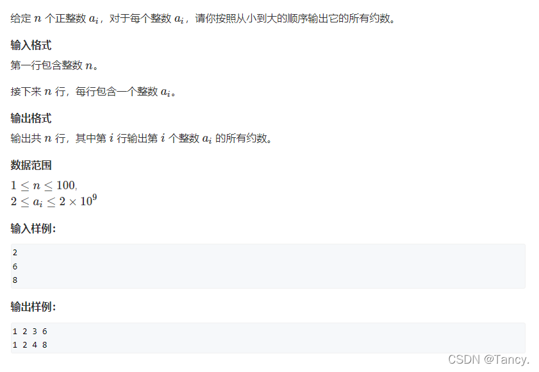Viewport: 539px width, 372px height.
Task: Click the constraint for a_i up to 2×10^9
Action: coord(54,201)
